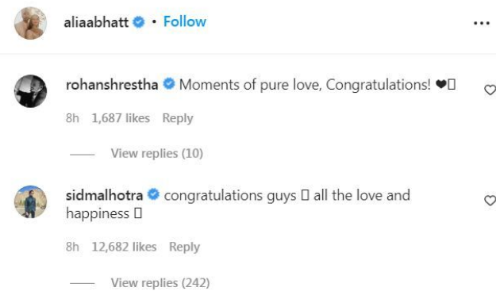This screenshot has height=299, width=496.
Task: Open aliaabhatt's profile picture
Action: tap(30, 23)
